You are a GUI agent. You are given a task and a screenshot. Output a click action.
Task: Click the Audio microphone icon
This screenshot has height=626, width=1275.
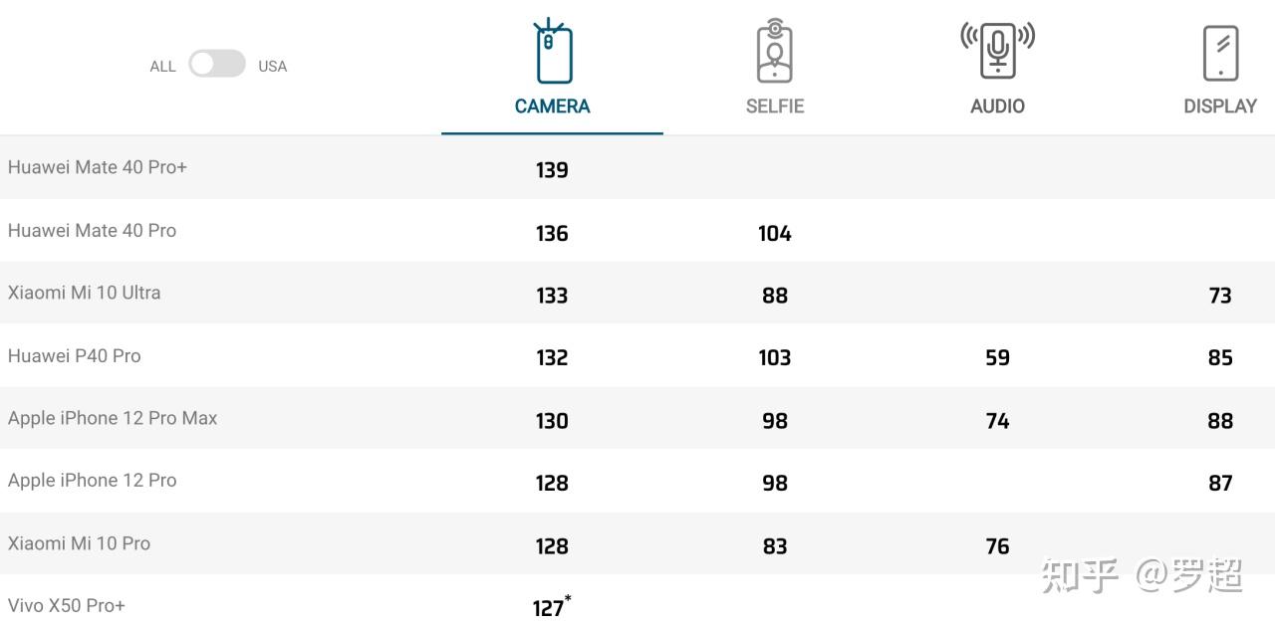point(997,50)
